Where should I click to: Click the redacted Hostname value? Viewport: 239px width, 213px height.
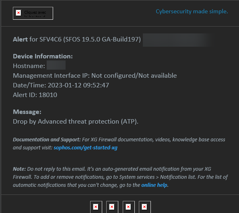point(56,65)
